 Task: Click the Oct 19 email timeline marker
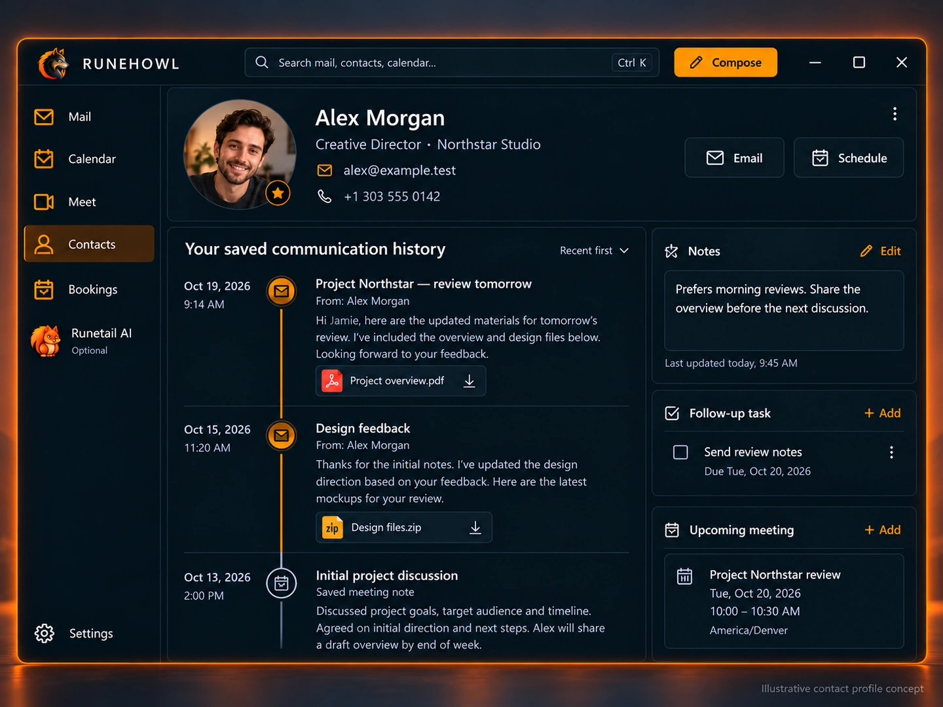coord(282,291)
